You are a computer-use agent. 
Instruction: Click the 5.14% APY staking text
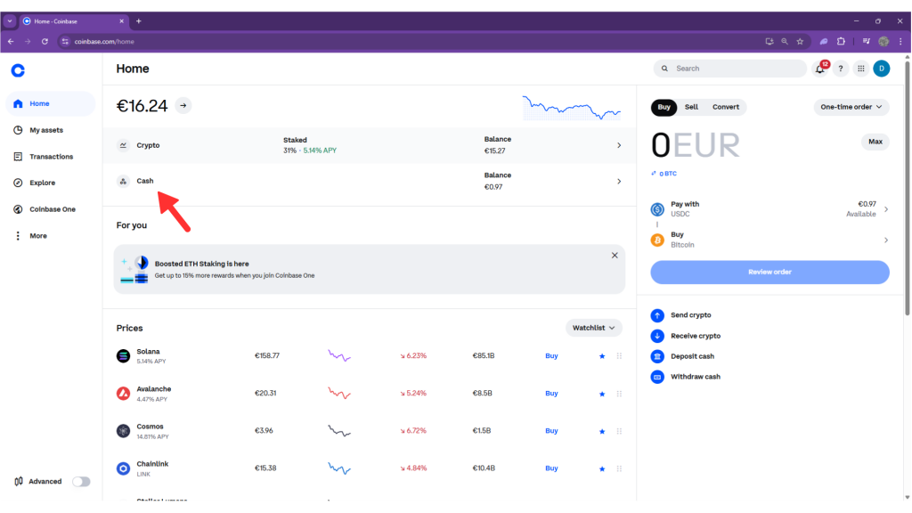click(x=320, y=151)
